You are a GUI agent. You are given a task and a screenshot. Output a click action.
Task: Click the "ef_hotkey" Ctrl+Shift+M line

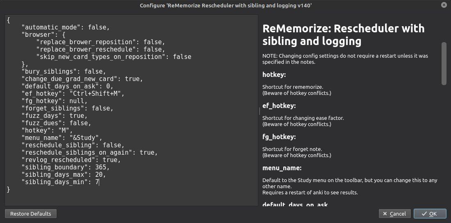tap(73, 94)
